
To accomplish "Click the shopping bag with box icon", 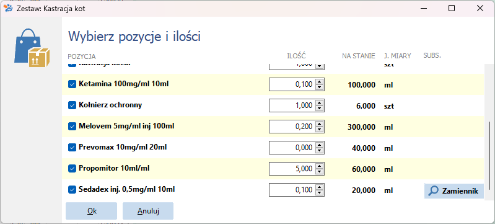I will pyautogui.click(x=32, y=47).
